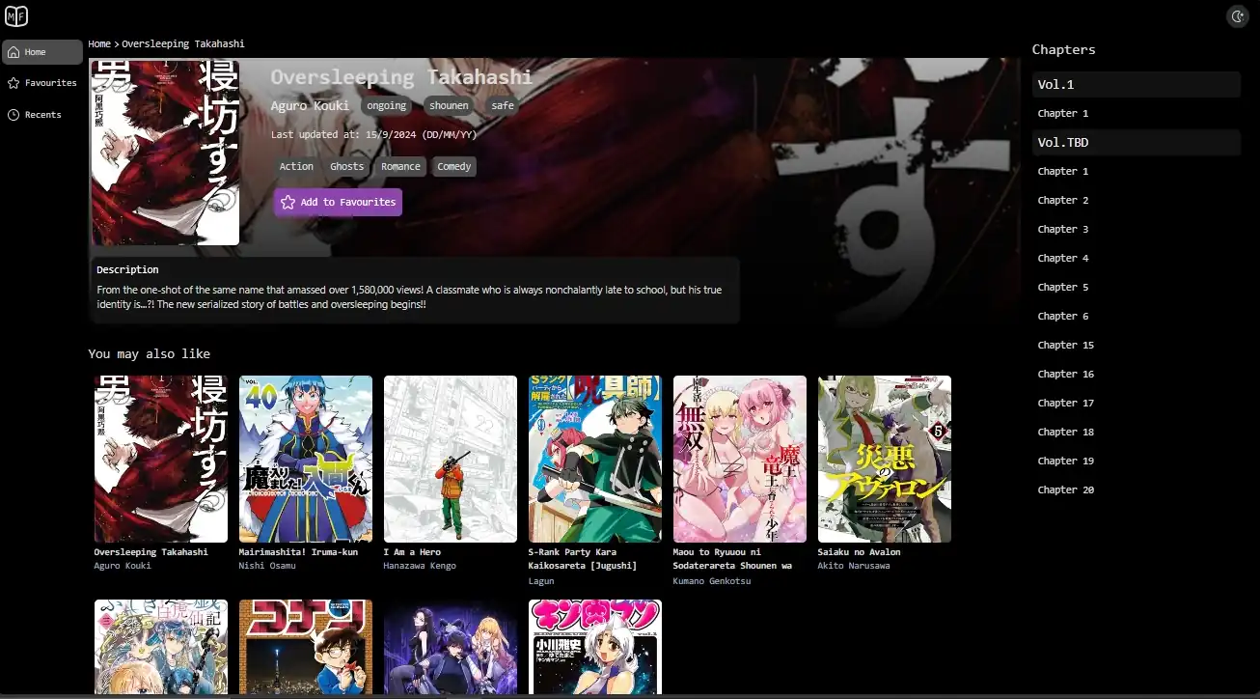Open Chapter 16 in chapter list
Screen dimensions: 1260x699
click(x=1066, y=374)
